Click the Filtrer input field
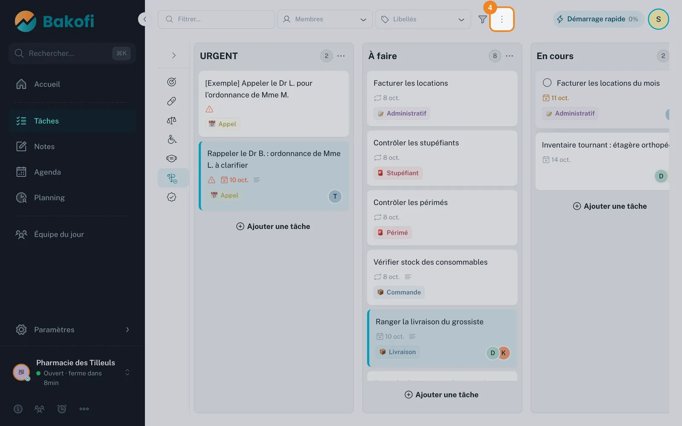 pyautogui.click(x=216, y=19)
